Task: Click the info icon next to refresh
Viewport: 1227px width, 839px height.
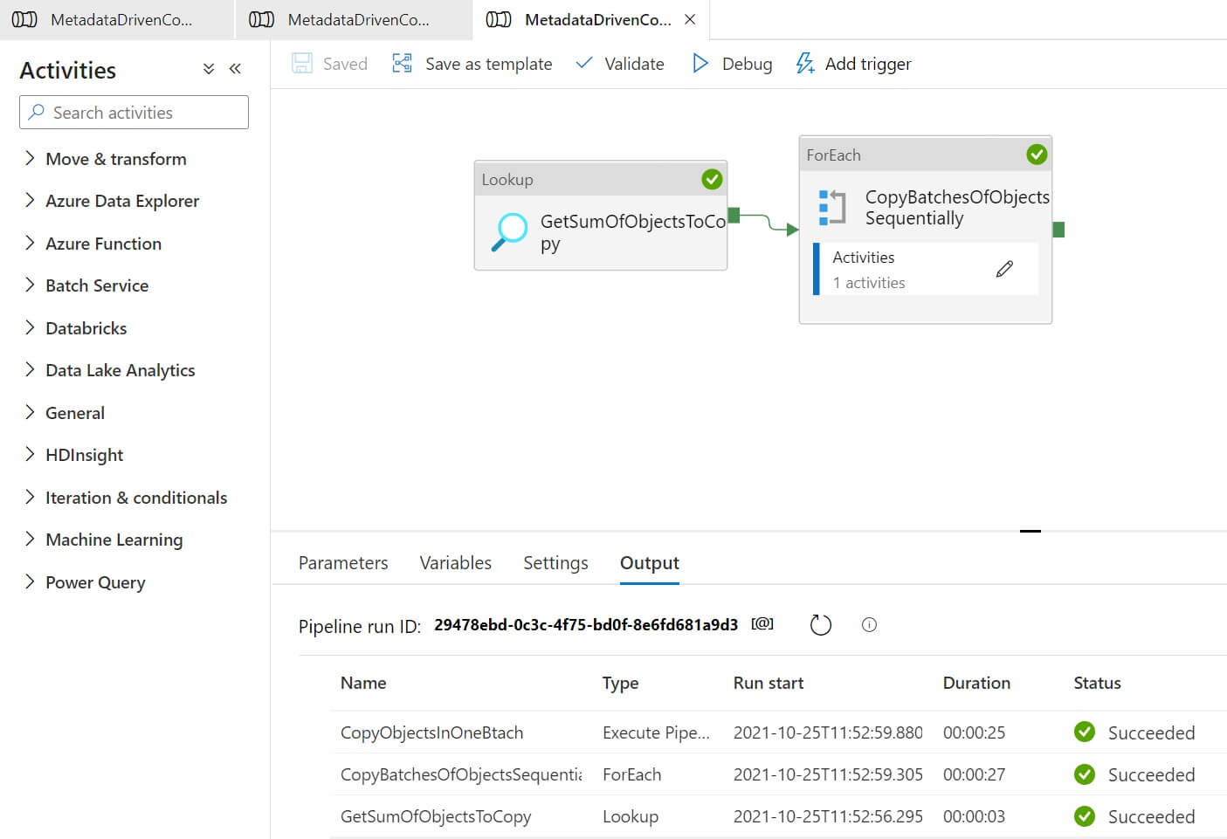Action: pos(869,625)
